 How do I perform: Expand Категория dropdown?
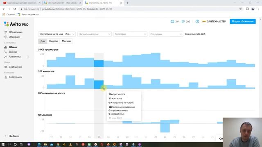click(x=130, y=34)
